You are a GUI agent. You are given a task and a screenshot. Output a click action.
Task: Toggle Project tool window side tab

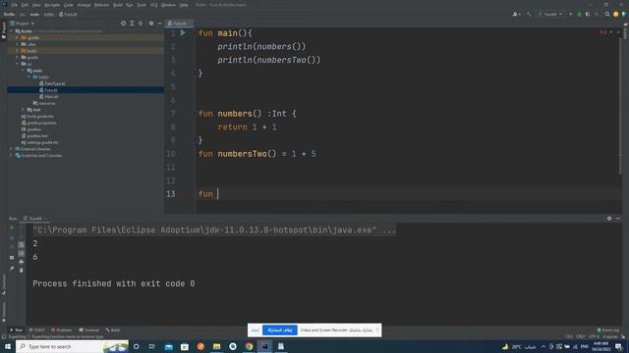pyautogui.click(x=4, y=30)
